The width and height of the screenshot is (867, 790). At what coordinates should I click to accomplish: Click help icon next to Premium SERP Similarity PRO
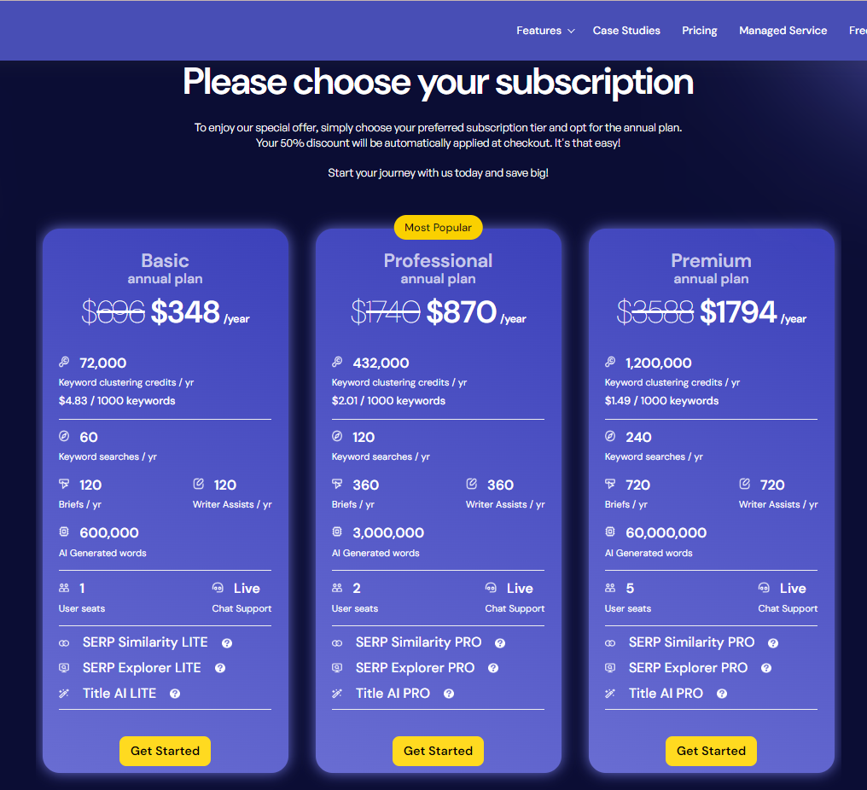point(773,643)
